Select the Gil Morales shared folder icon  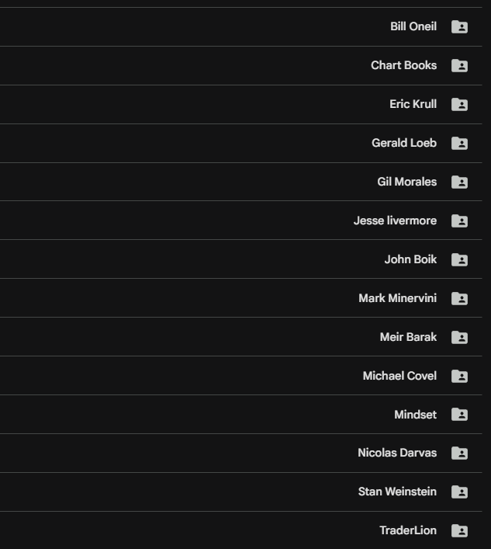point(459,182)
